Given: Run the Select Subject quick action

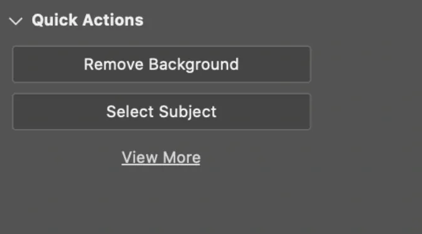Looking at the screenshot, I should coord(162,111).
